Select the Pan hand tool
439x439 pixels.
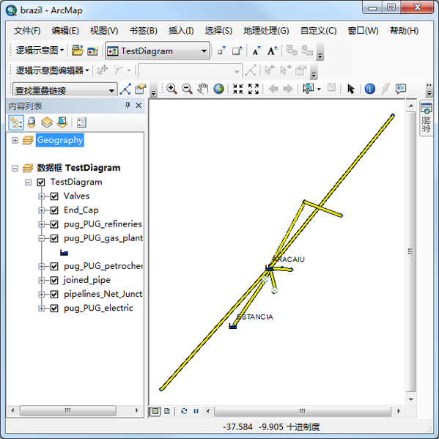click(203, 89)
